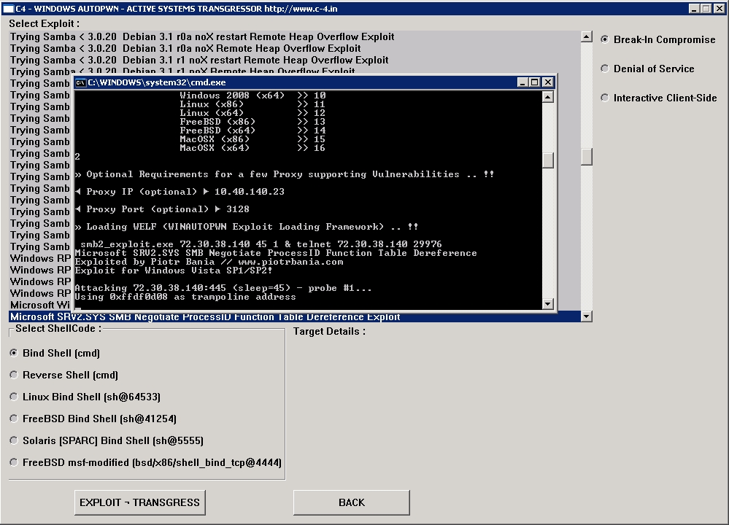The image size is (729, 525).
Task: Click the 'FreeBSD (x86) >> 13' console entry
Action: coord(252,122)
